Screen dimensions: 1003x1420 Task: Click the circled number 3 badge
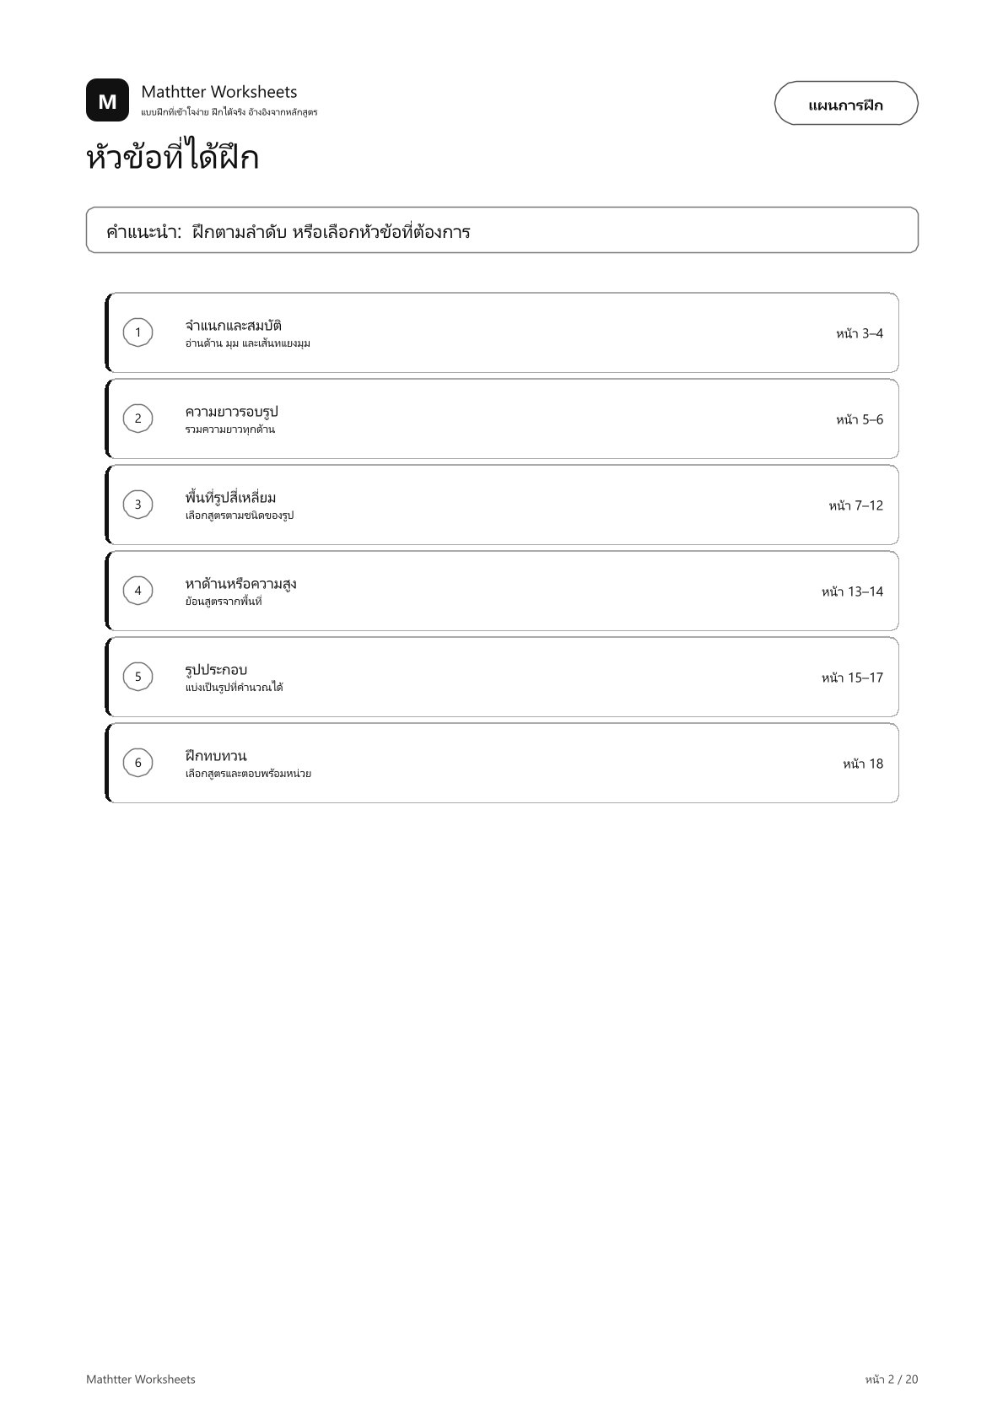click(x=138, y=505)
